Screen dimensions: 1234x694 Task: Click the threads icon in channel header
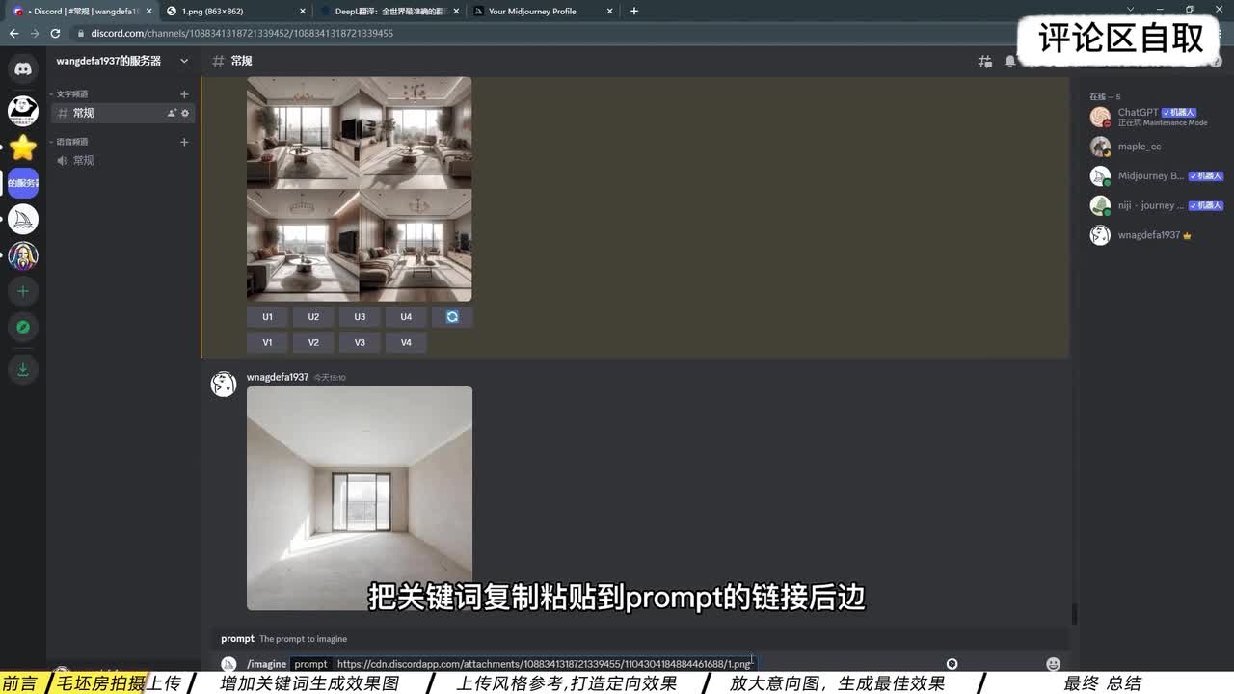[x=985, y=61]
